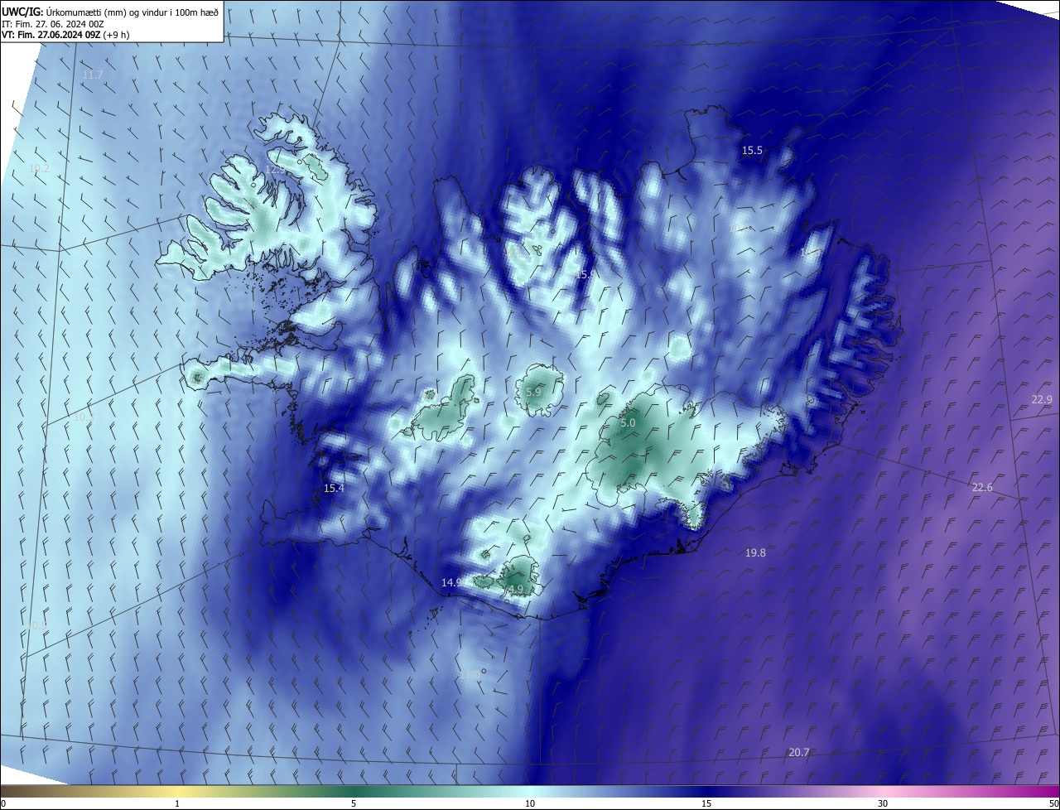
Task: Click the 12.9 value over the Westfjords
Action: (276, 170)
